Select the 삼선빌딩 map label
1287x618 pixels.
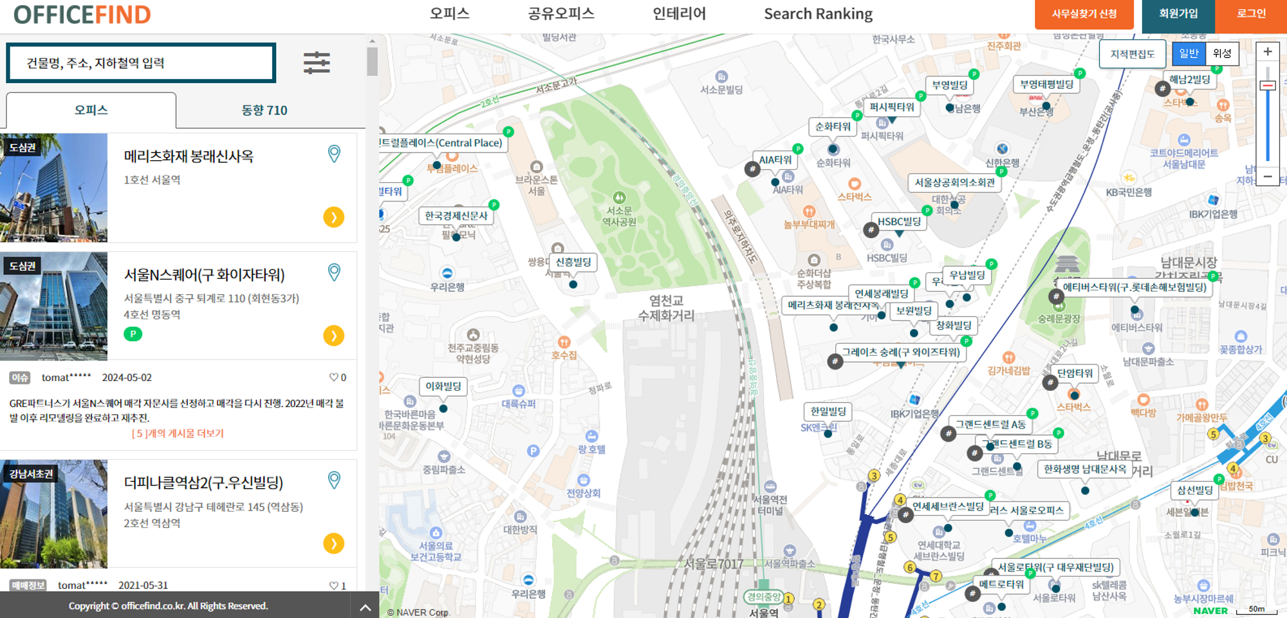tap(1195, 490)
